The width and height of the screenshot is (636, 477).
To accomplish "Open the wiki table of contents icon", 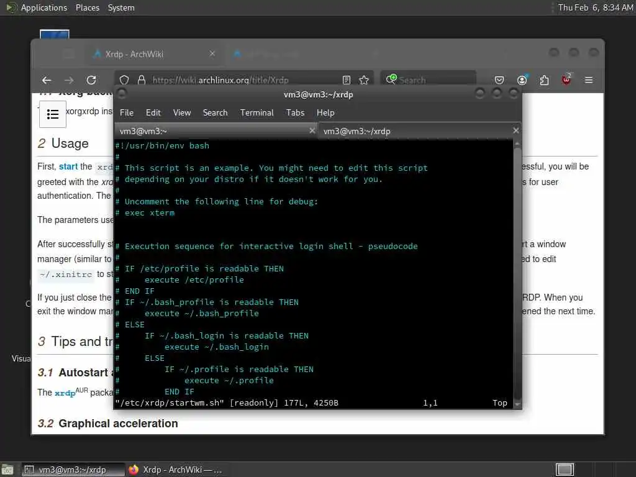I will pyautogui.click(x=53, y=114).
